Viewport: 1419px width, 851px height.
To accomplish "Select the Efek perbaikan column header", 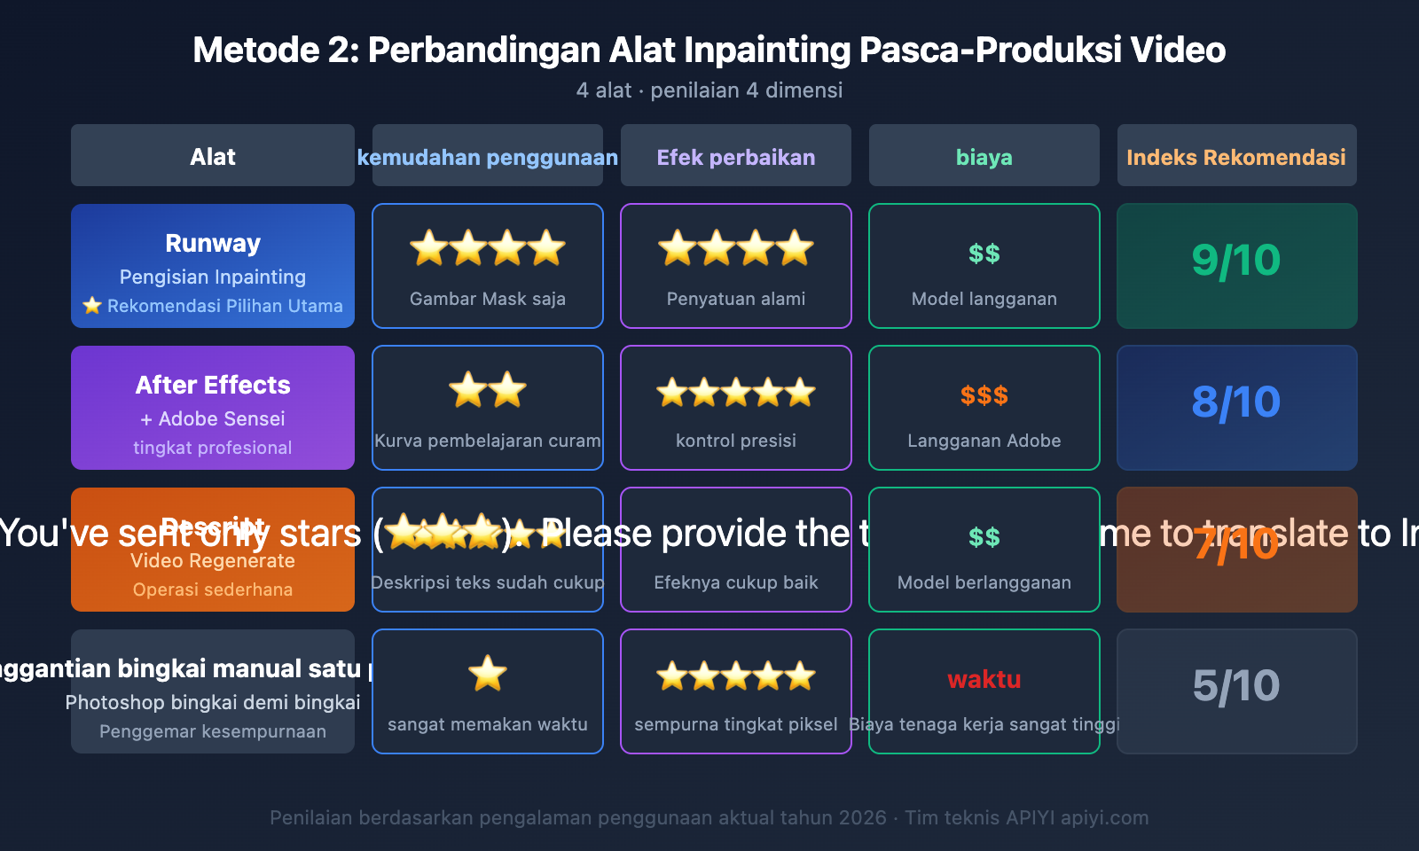I will pos(736,157).
